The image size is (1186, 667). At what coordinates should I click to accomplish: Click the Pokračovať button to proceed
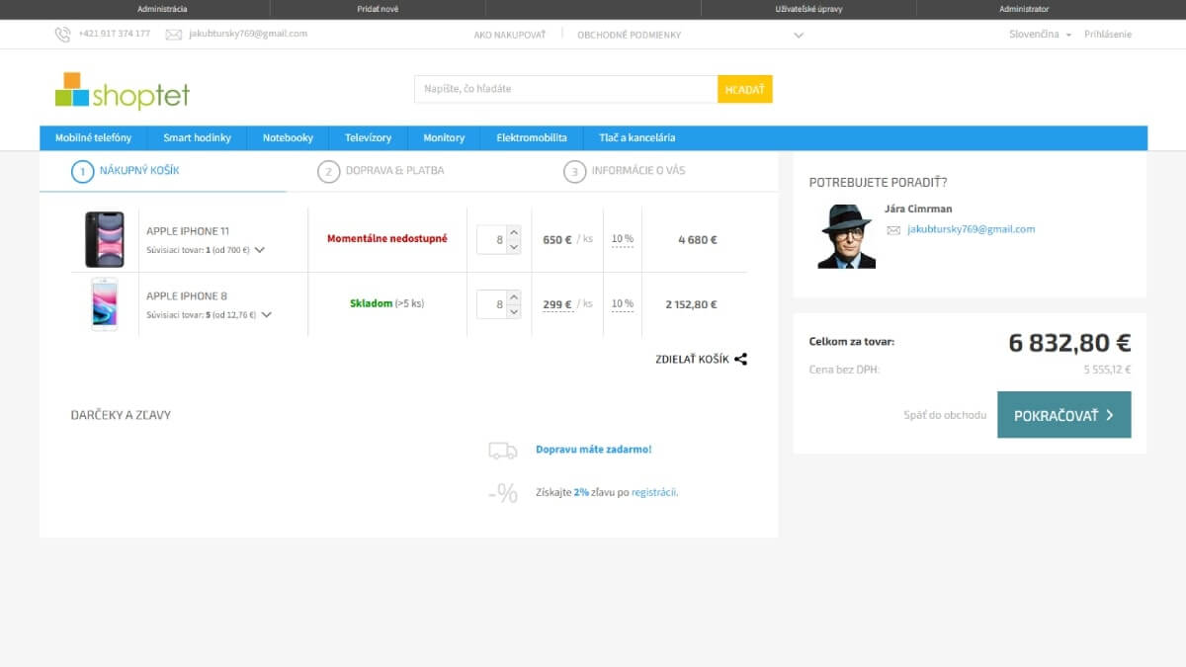pos(1064,415)
